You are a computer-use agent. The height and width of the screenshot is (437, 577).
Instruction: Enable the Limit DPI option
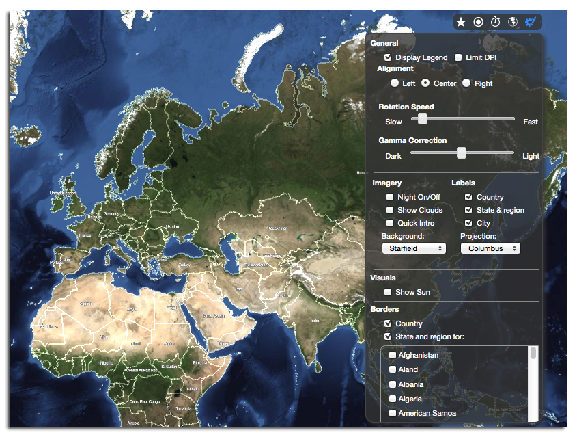click(x=458, y=57)
